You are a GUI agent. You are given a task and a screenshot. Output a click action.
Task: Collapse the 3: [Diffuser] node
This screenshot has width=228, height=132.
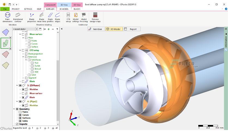(x=17, y=85)
